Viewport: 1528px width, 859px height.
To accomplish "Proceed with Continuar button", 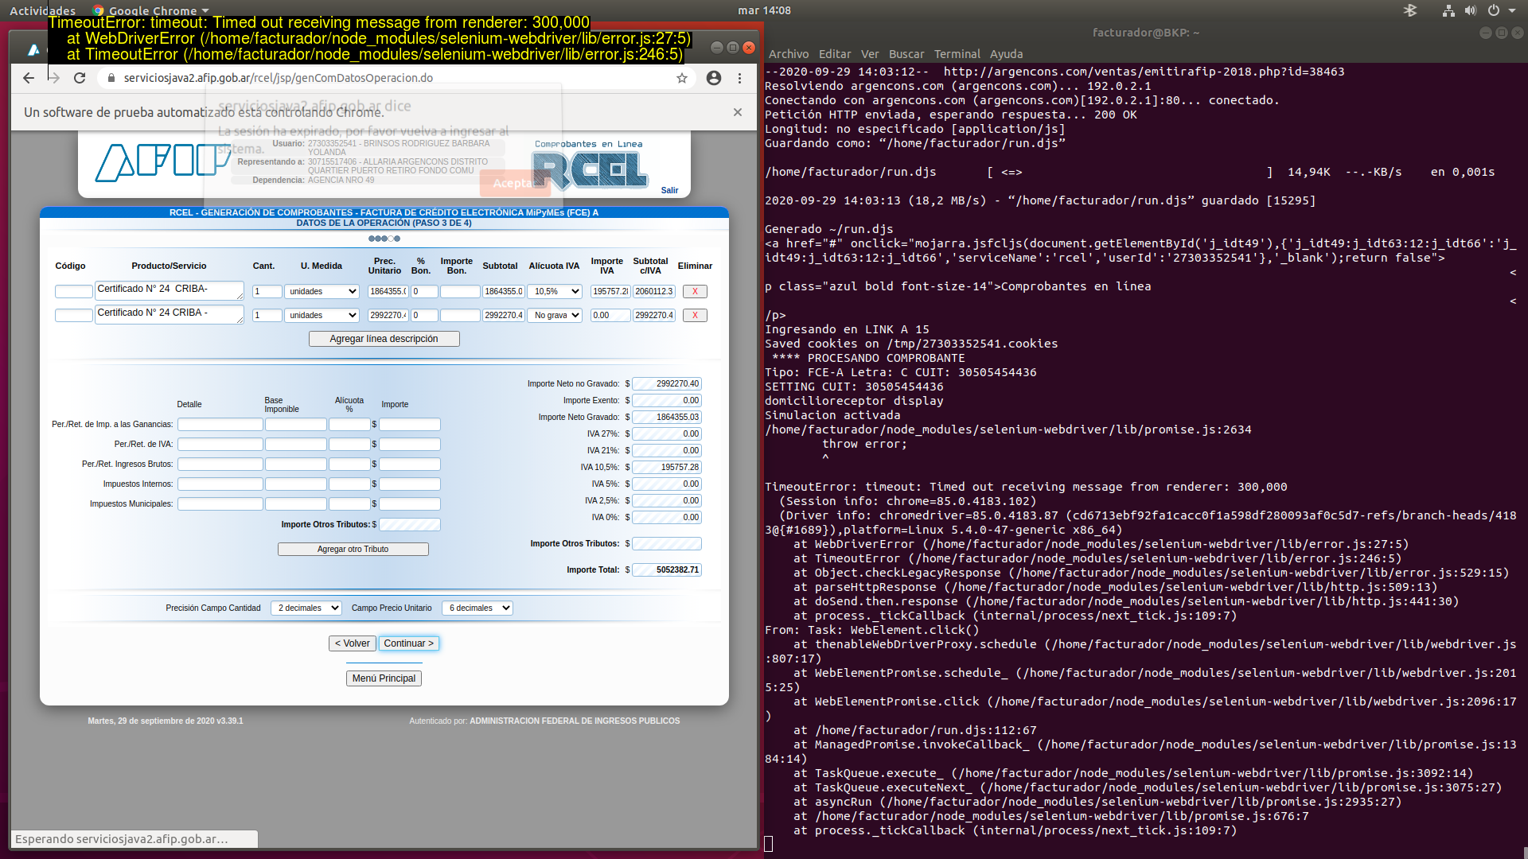I will pyautogui.click(x=408, y=643).
